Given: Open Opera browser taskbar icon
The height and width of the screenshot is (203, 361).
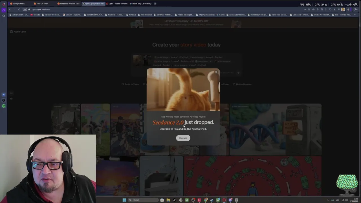Looking at the screenshot, I should coord(224,200).
